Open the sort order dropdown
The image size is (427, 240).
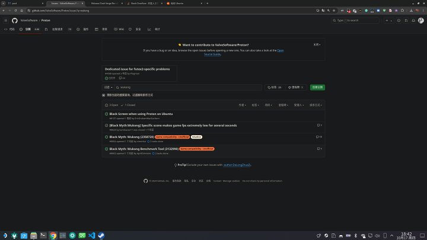pyautogui.click(x=316, y=105)
